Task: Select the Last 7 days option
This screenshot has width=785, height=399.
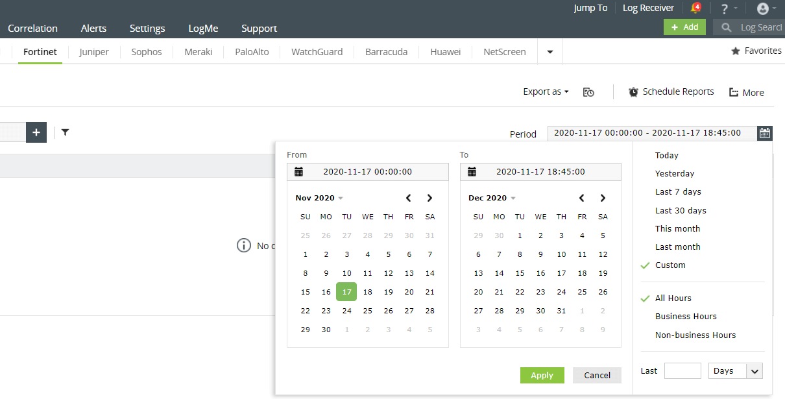Action: click(678, 192)
